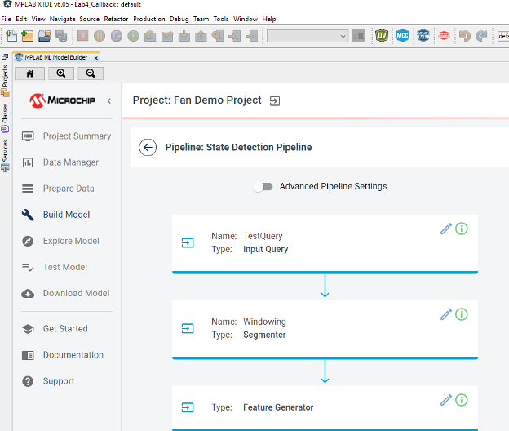
Task: Show info for the Windowing segmenter step
Action: coord(462,314)
